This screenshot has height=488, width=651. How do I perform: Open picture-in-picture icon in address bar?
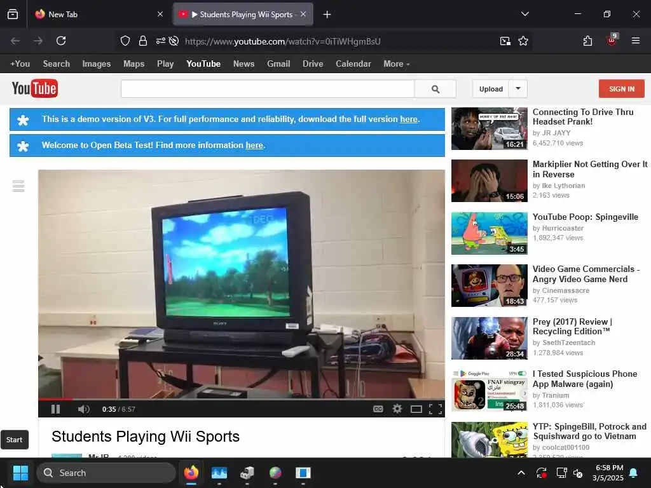(505, 41)
